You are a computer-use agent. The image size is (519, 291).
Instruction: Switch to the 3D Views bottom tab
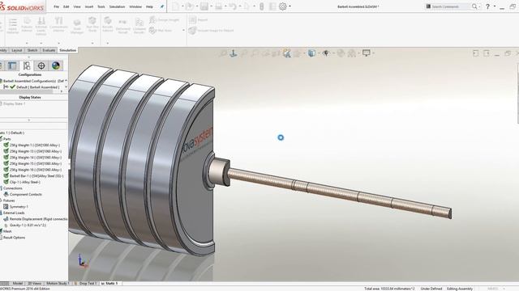(x=34, y=284)
